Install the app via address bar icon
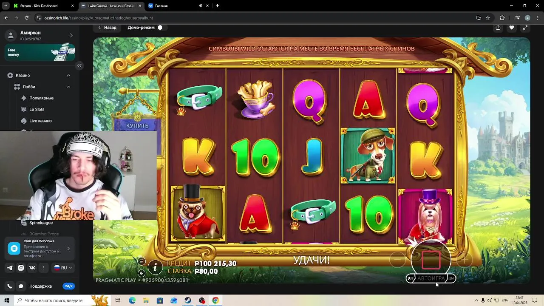 (479, 18)
